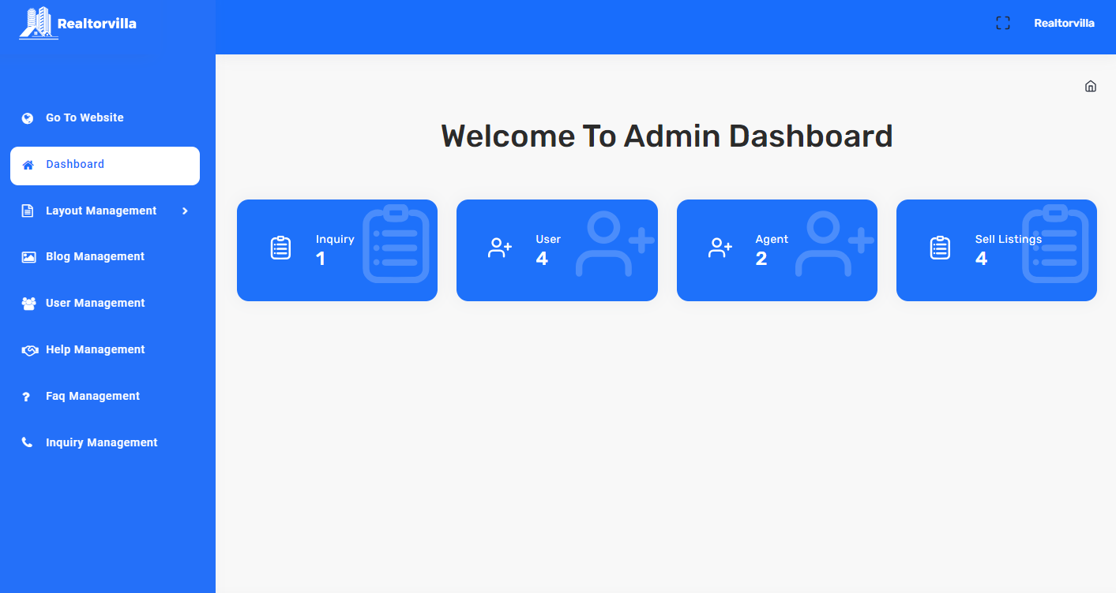The image size is (1116, 593).
Task: Expand the Layout Management chevron arrow
Action: click(185, 211)
